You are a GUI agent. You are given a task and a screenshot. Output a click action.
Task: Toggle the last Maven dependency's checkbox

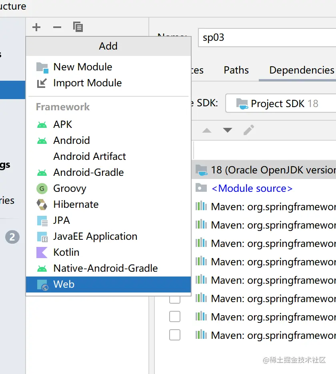pyautogui.click(x=175, y=335)
